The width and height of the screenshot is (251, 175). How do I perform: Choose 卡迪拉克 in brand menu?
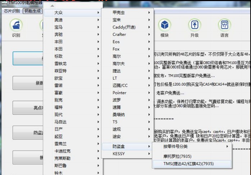coord(72,151)
